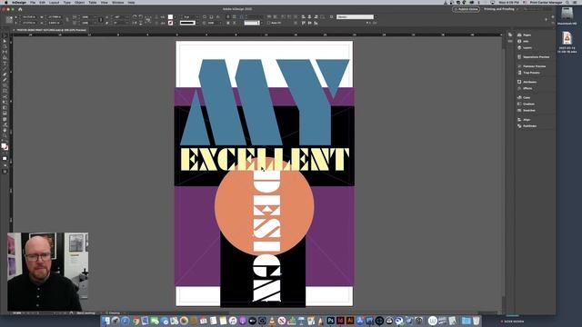
Task: Open the Color panel
Action: [524, 97]
